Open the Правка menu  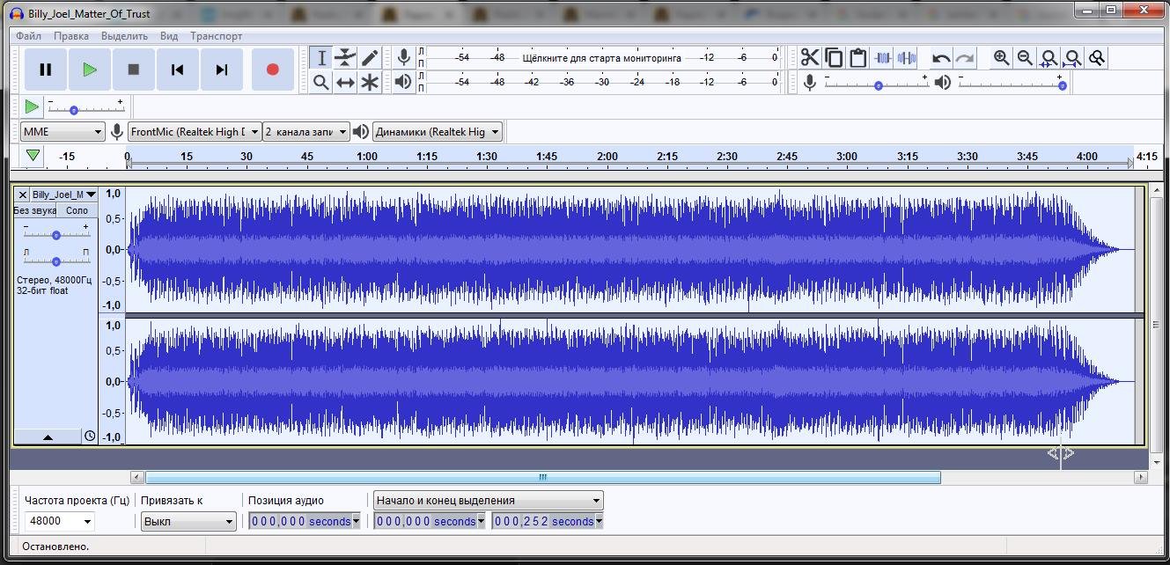(70, 36)
